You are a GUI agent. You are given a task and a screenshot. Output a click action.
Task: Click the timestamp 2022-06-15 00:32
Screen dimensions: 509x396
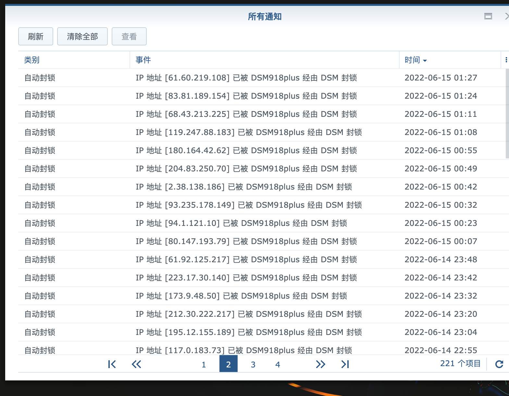pyautogui.click(x=441, y=205)
